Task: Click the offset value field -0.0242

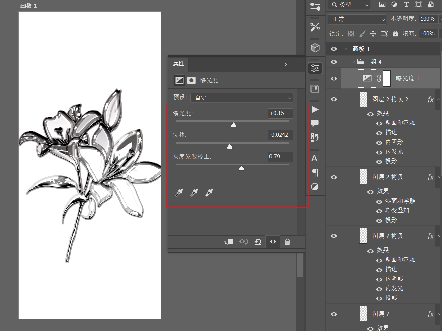Action: point(280,135)
